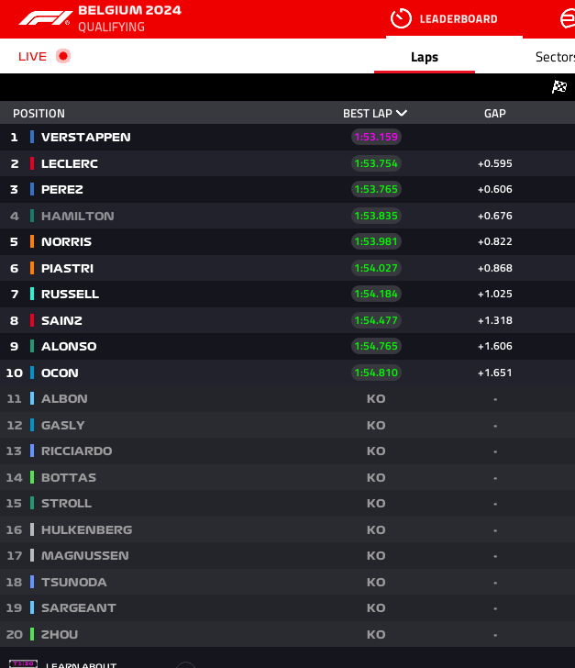The height and width of the screenshot is (668, 575).
Task: Switch to the Sectors tab
Action: pyautogui.click(x=555, y=57)
